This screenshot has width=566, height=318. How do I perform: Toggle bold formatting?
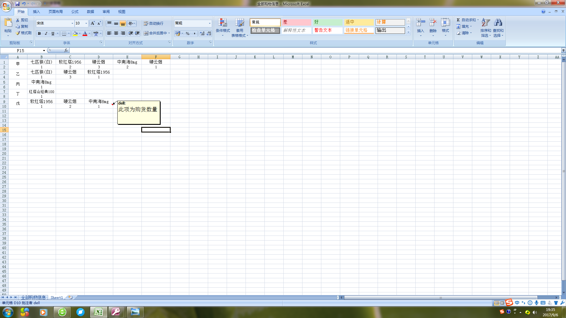pyautogui.click(x=39, y=34)
